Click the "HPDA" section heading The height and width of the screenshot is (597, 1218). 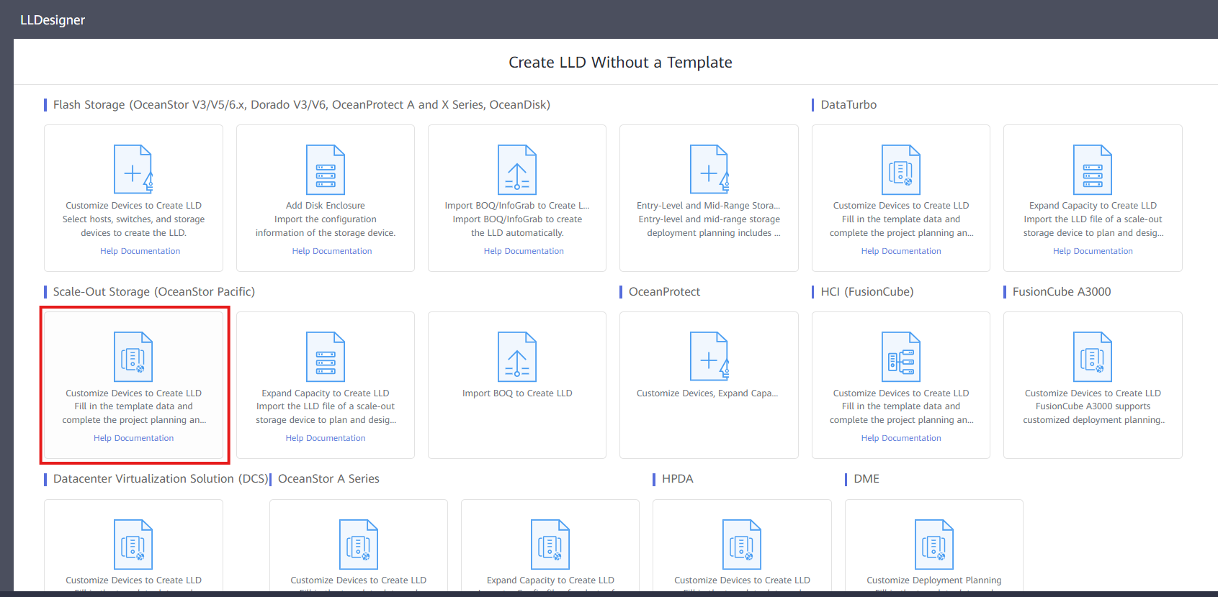point(677,479)
